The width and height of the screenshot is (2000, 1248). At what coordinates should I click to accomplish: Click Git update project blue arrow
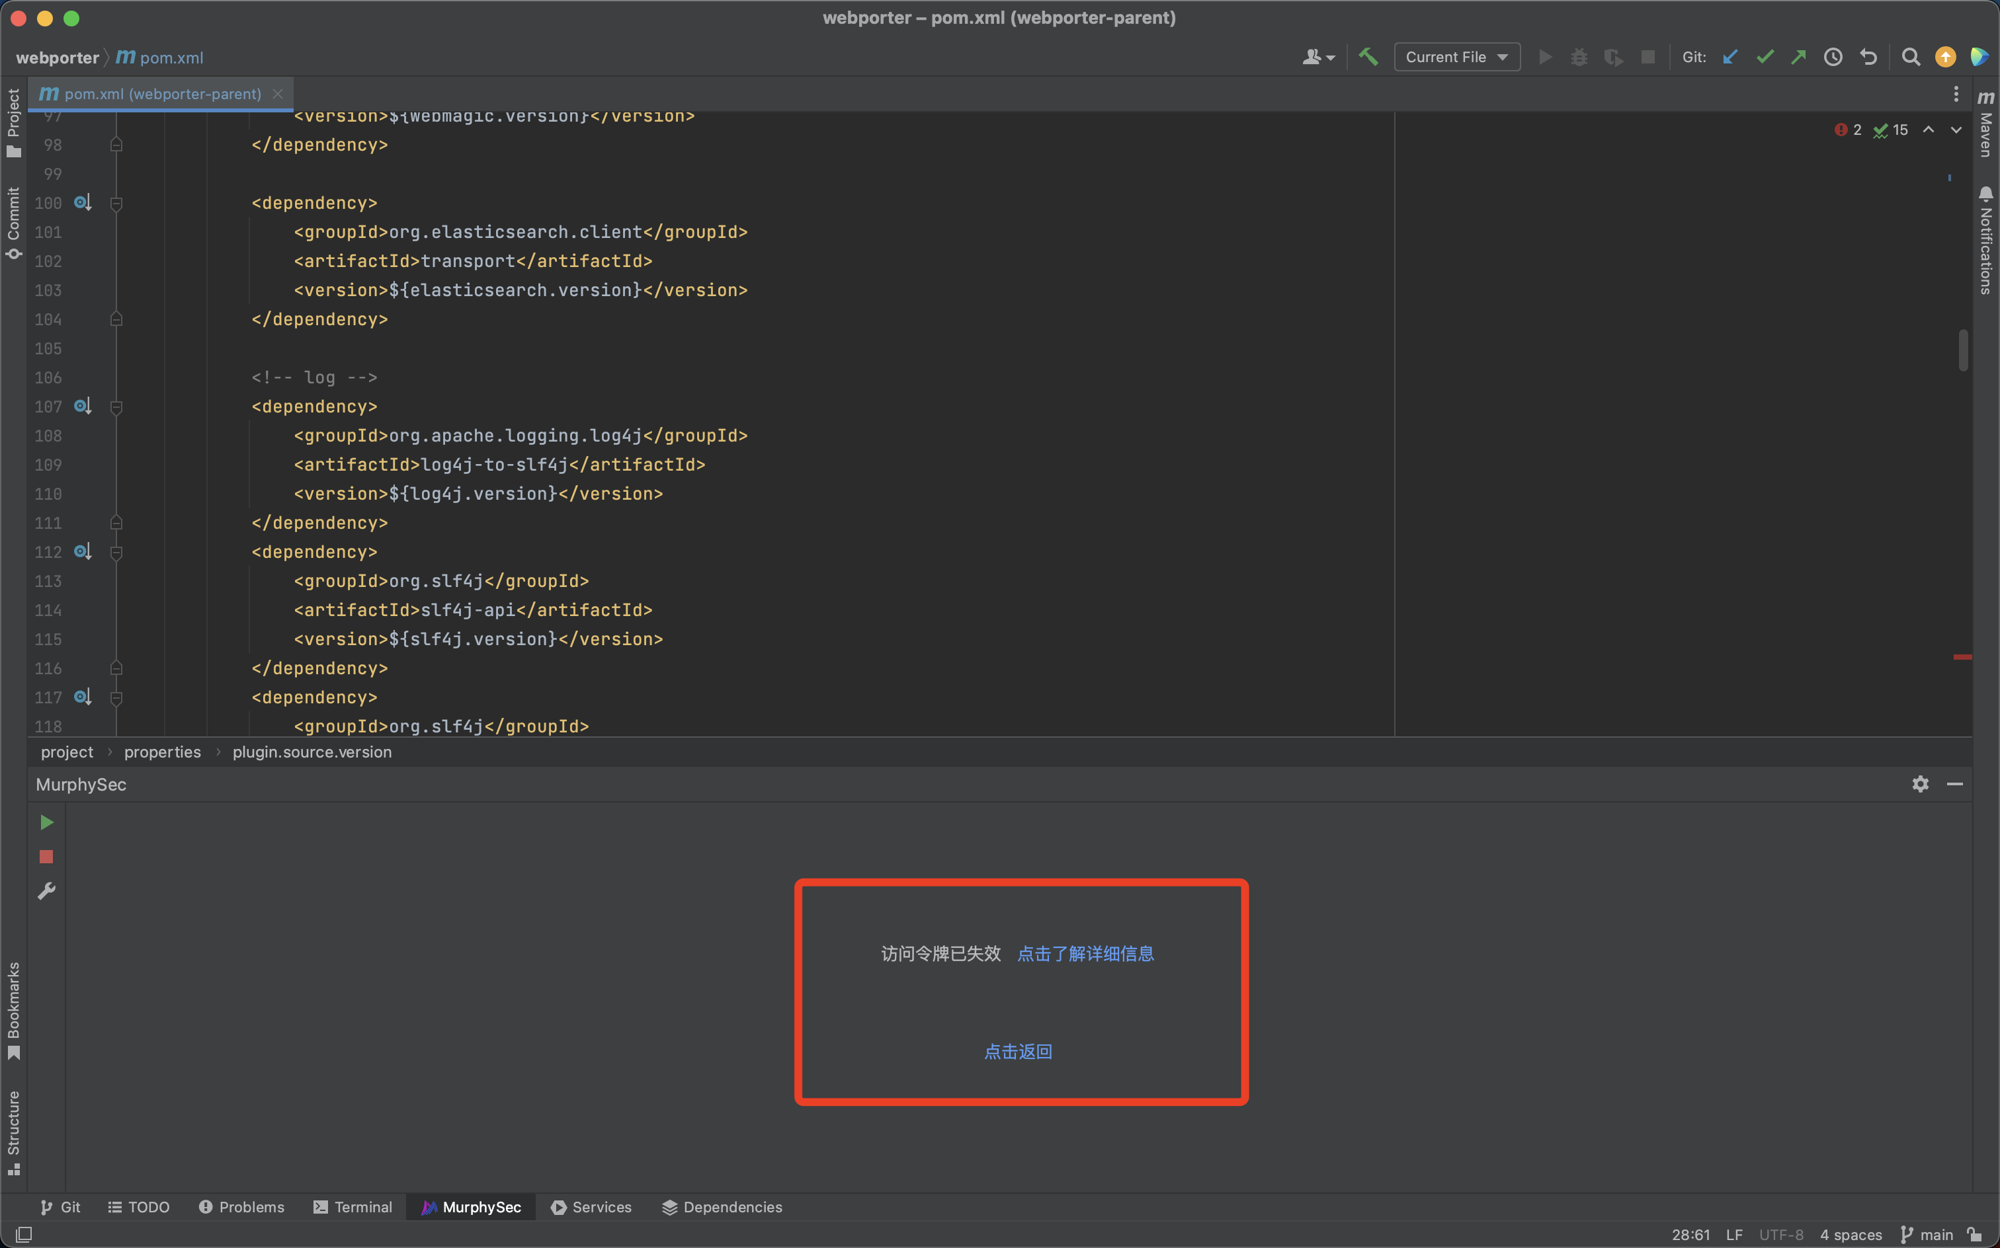pos(1731,57)
